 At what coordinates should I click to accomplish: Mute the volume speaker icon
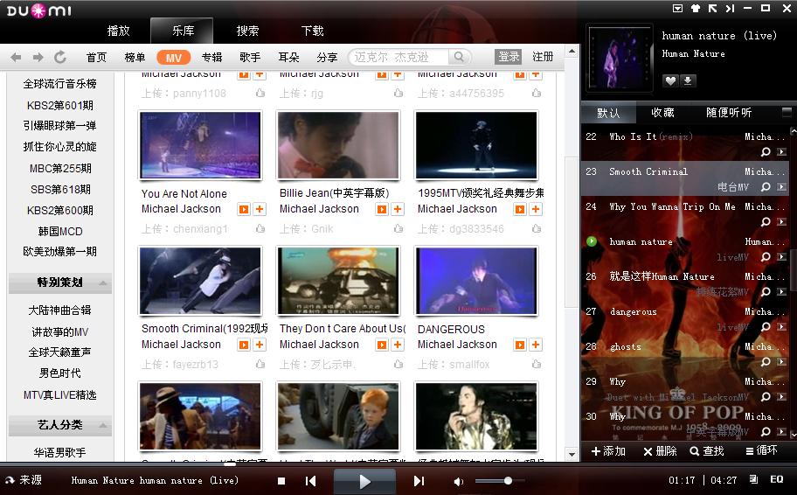459,481
